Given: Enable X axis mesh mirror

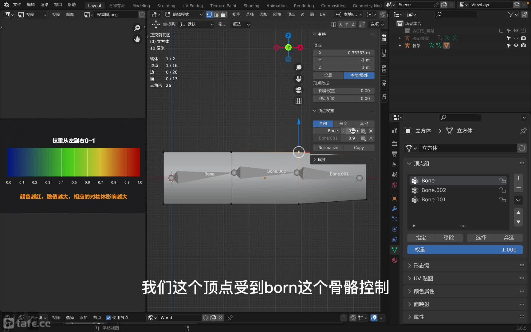Looking at the screenshot, I should (340, 24).
